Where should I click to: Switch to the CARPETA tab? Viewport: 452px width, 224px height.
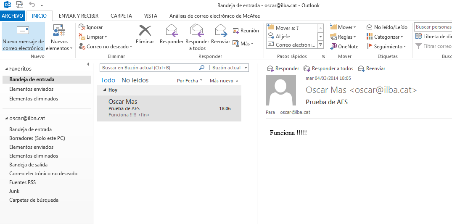pyautogui.click(x=122, y=16)
